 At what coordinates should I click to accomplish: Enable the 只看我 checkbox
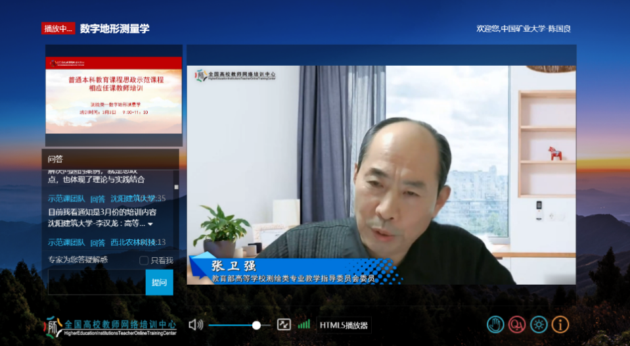click(x=144, y=260)
